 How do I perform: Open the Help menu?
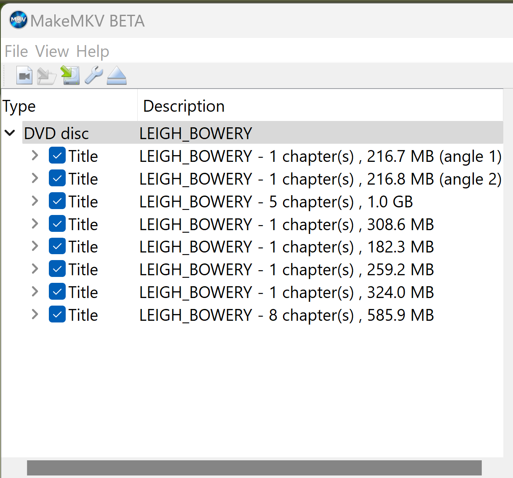(x=93, y=52)
